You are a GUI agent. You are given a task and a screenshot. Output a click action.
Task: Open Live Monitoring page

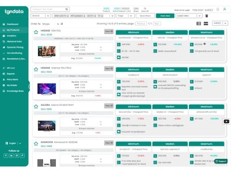pos(14,53)
